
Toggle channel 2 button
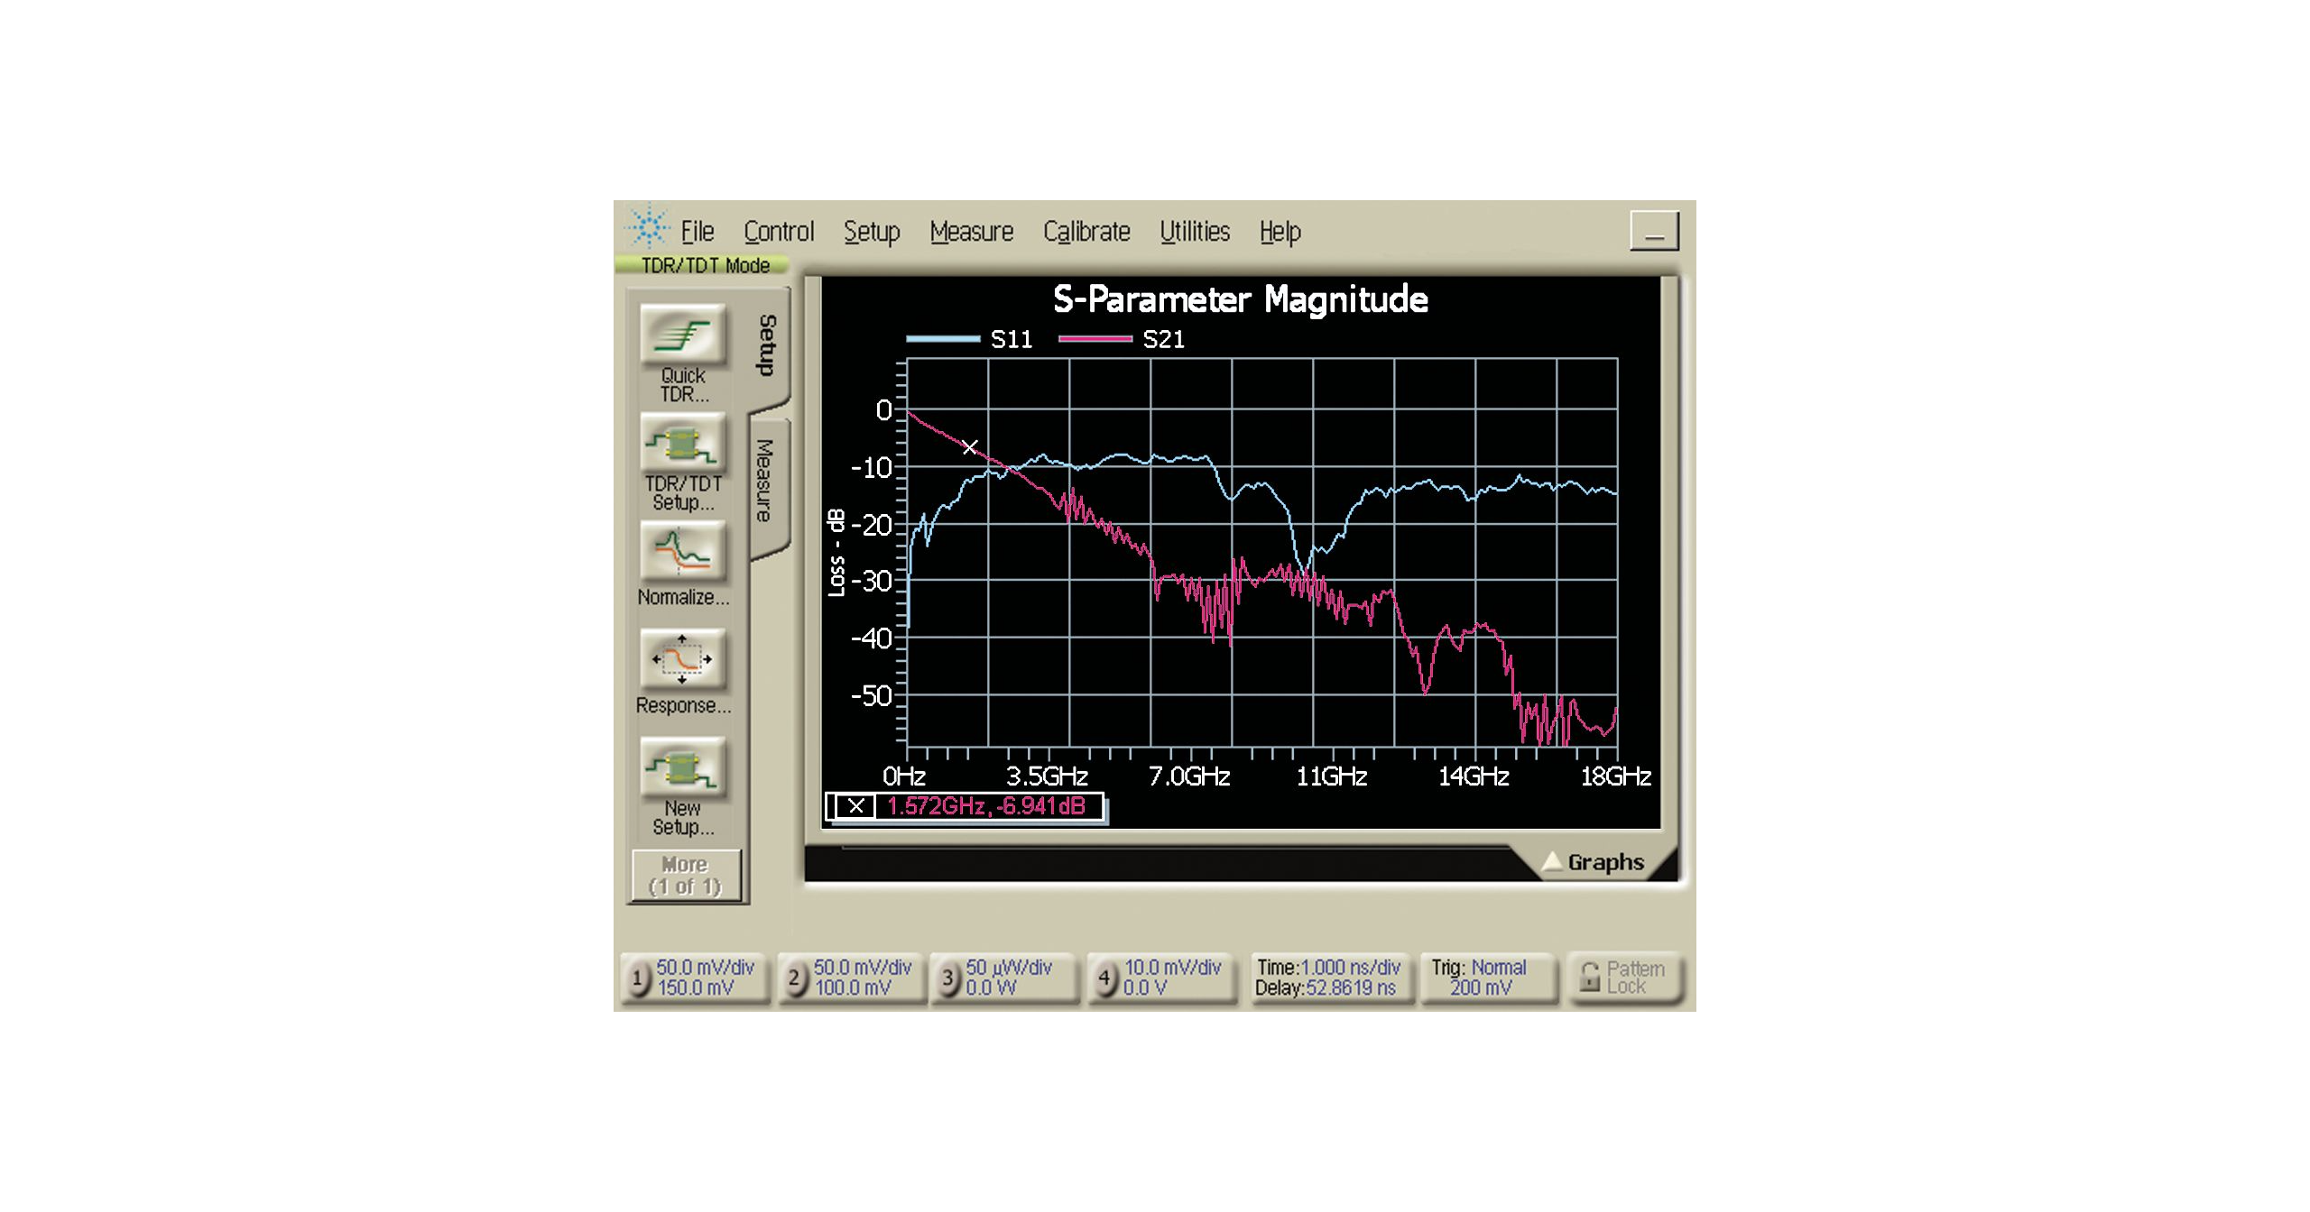point(794,978)
